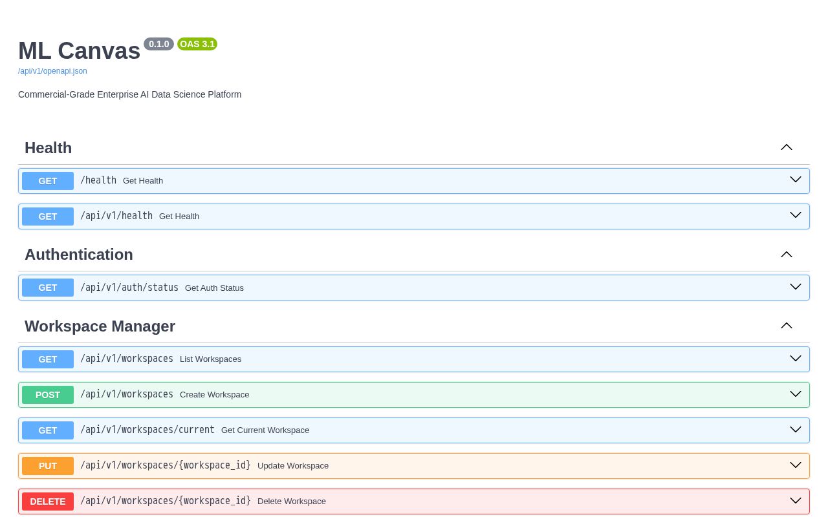Select the Health section heading
828x517 pixels.
click(x=49, y=148)
